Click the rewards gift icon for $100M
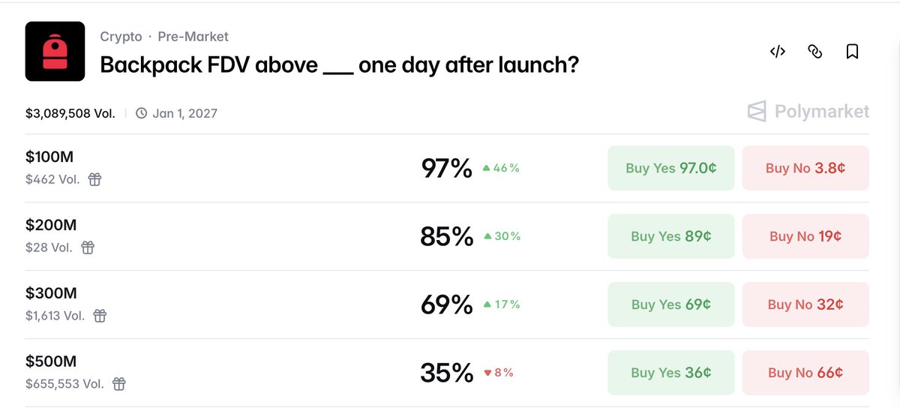Image resolution: width=900 pixels, height=411 pixels. tap(94, 179)
